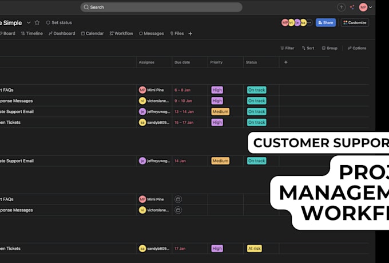Add a new tab with plus icon
Viewport: 389px width, 263px height.
coord(190,34)
